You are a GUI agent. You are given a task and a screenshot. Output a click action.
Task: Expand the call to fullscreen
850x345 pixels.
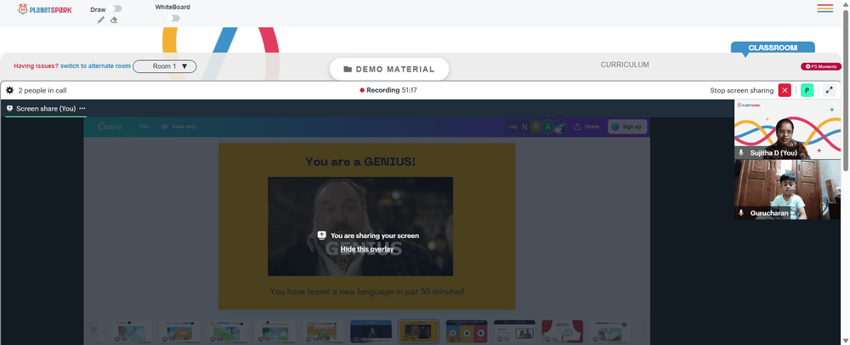pos(830,90)
